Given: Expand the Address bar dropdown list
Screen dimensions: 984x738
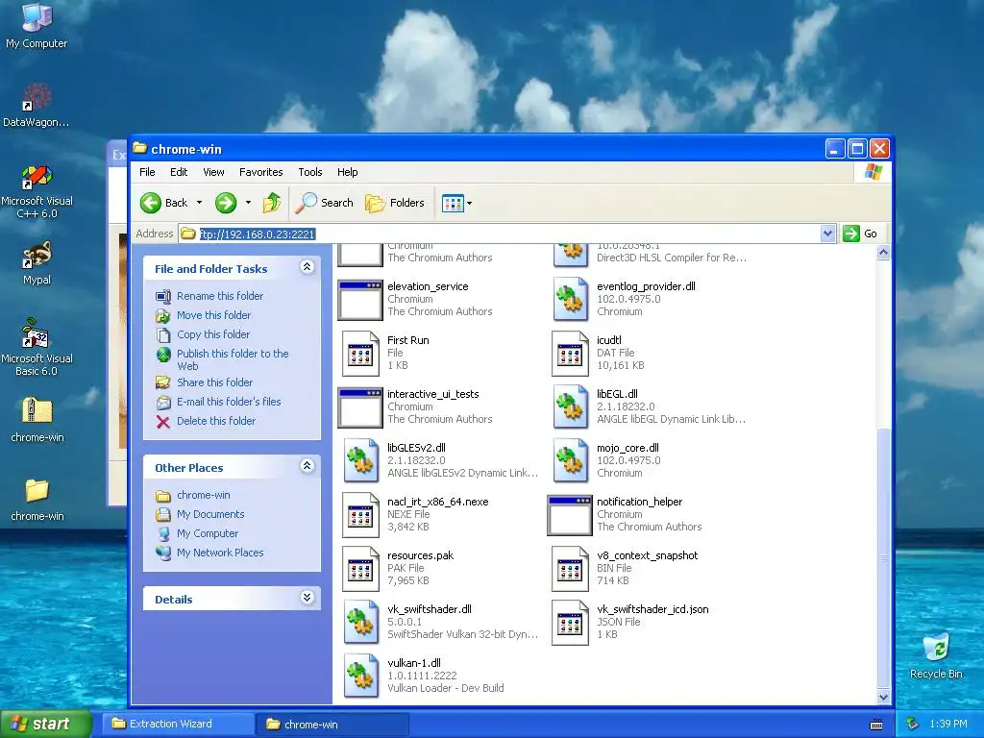Looking at the screenshot, I should click(x=827, y=234).
